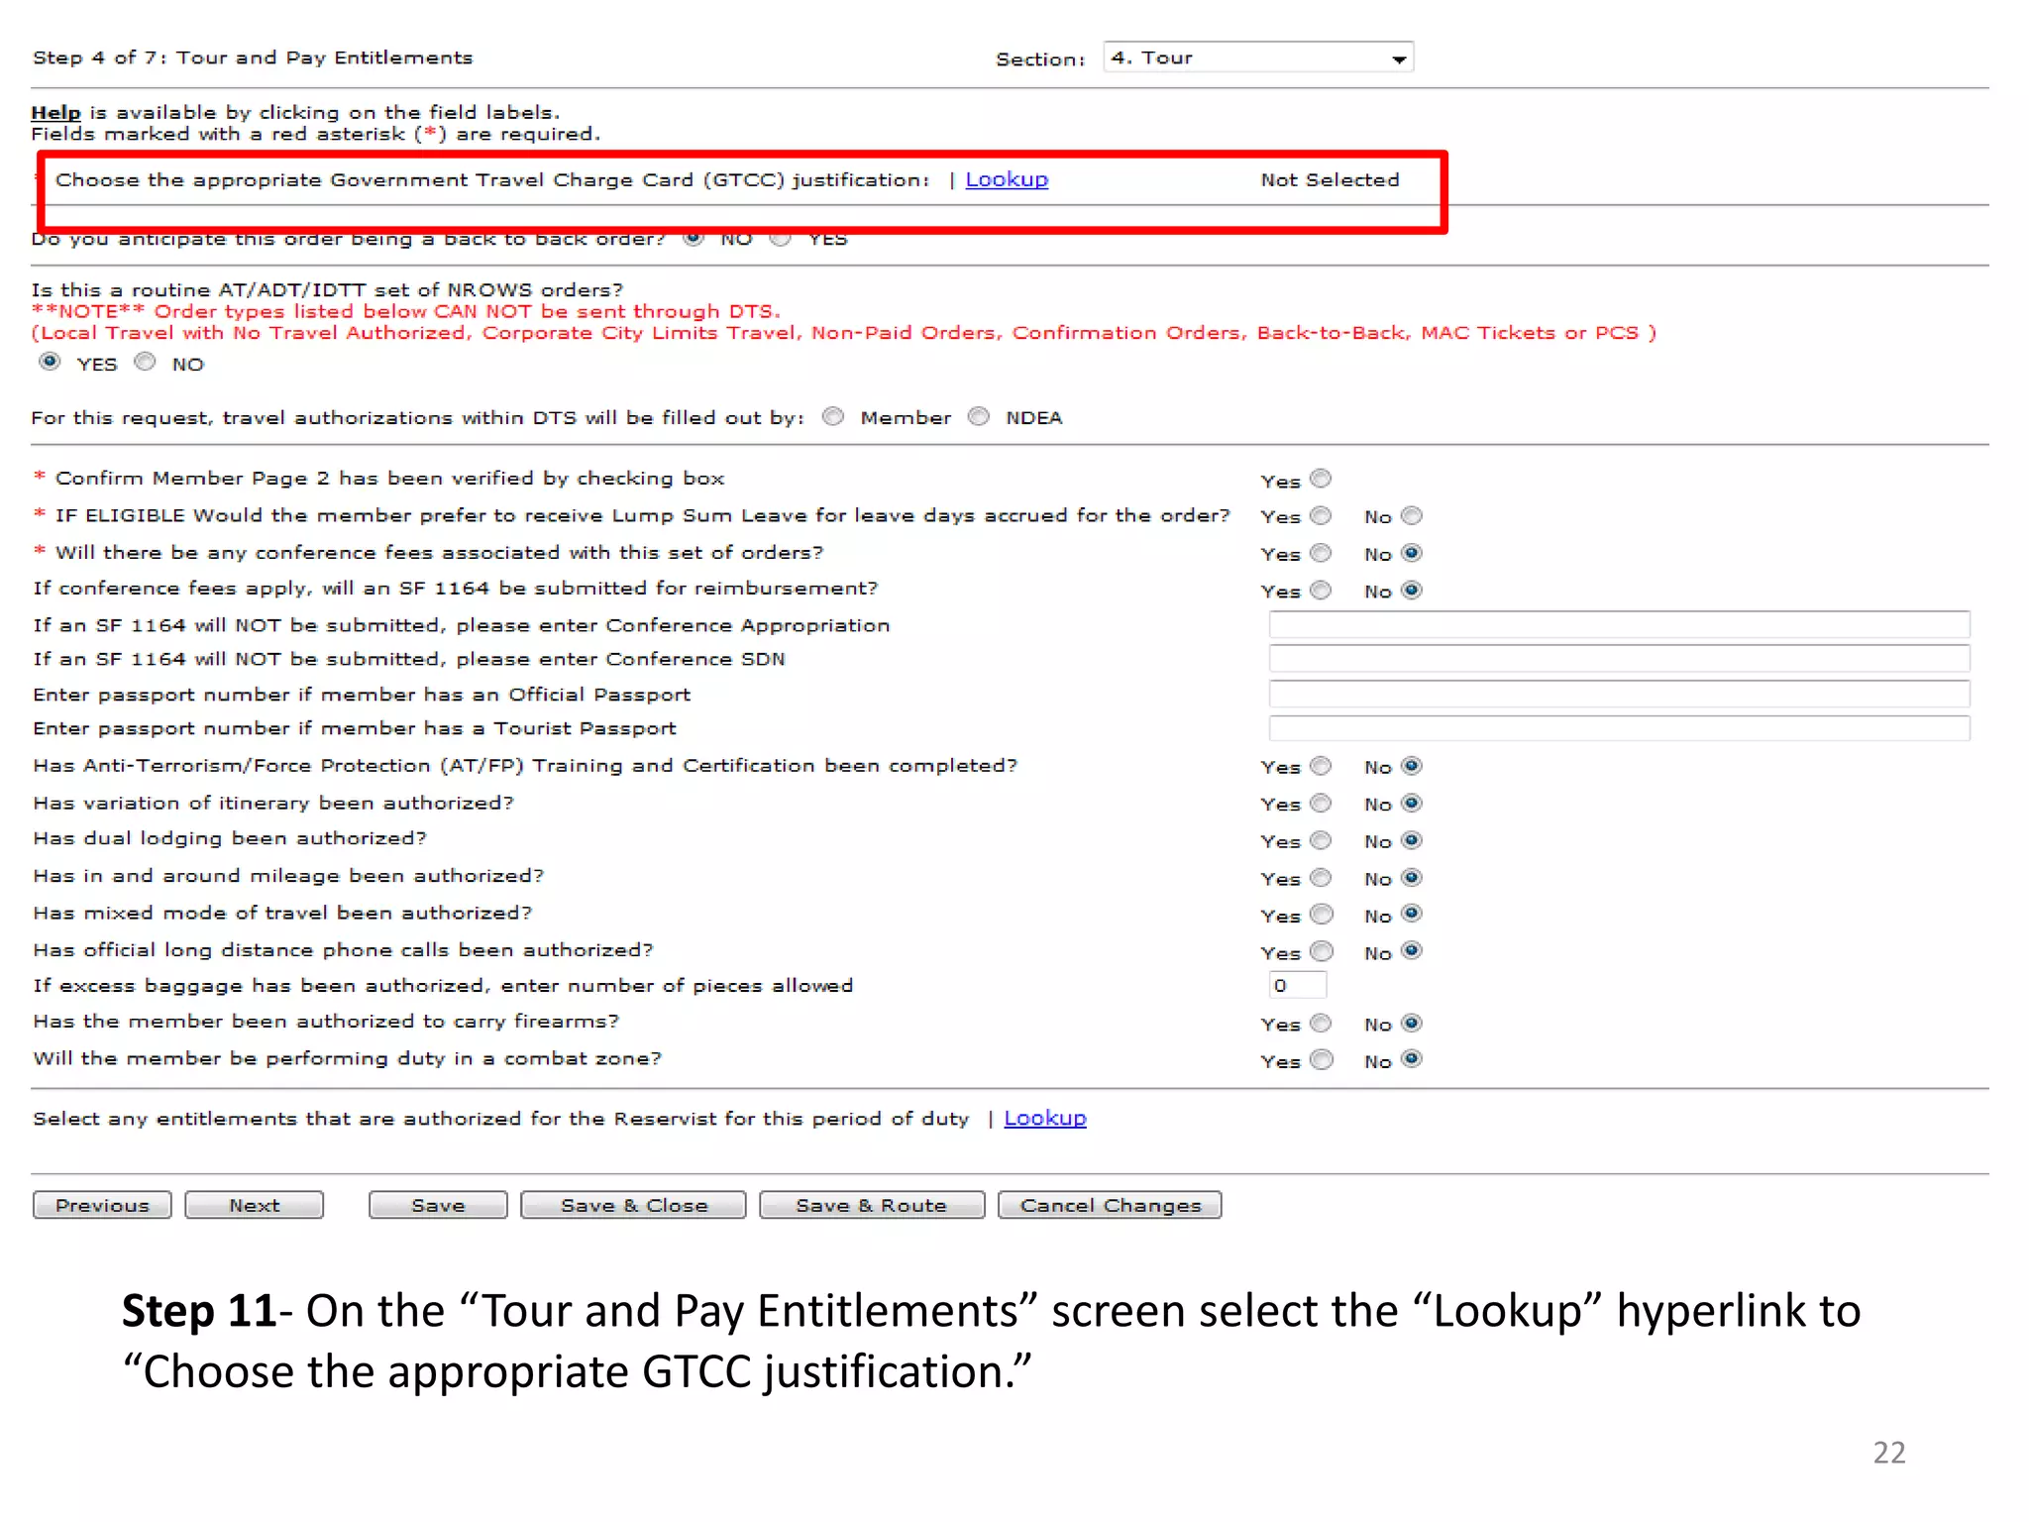Select Yes for Member Page 2 verified
This screenshot has width=2029, height=1522.
[x=1321, y=479]
